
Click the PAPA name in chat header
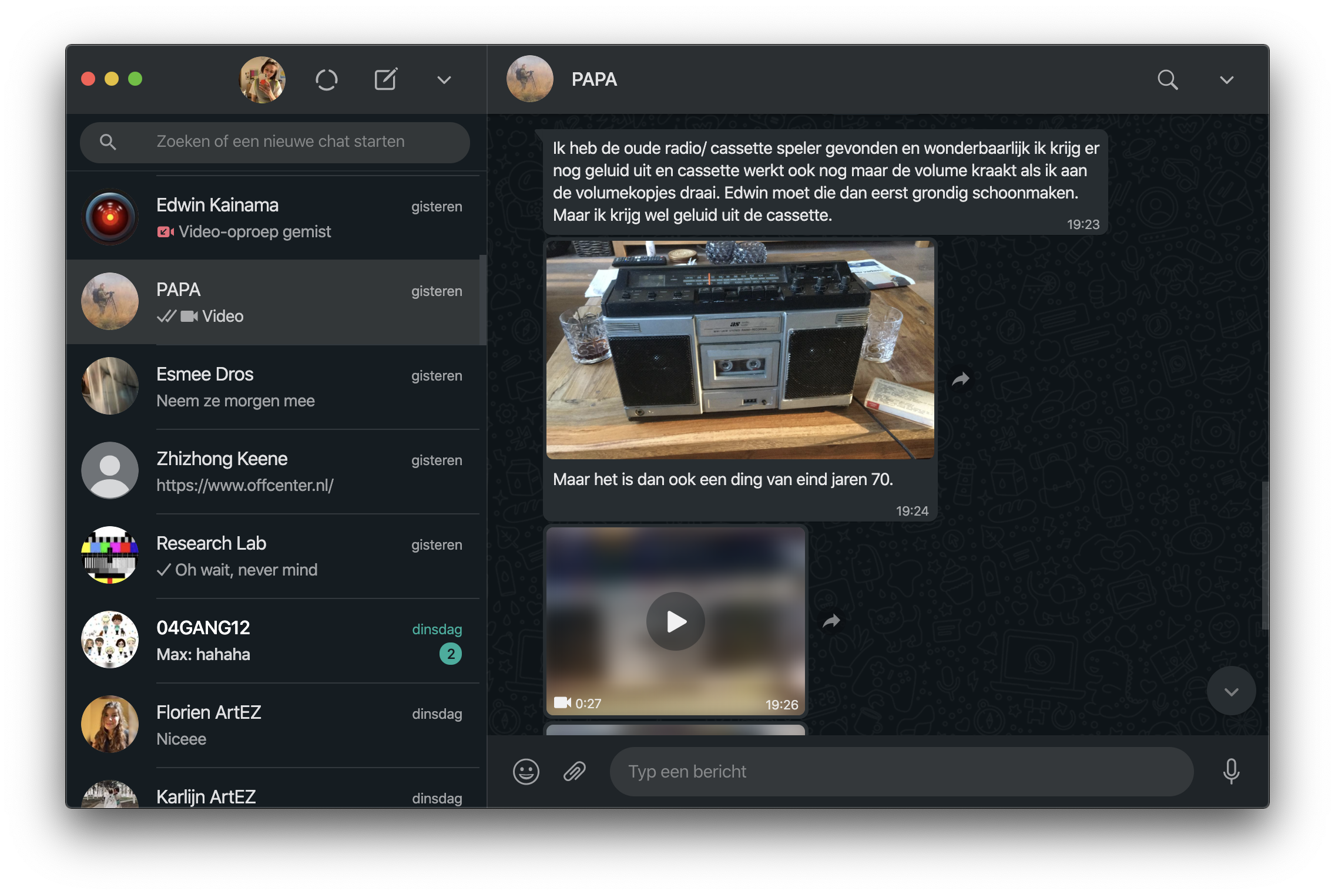pyautogui.click(x=594, y=79)
